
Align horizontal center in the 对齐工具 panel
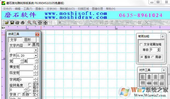click(x=149, y=77)
